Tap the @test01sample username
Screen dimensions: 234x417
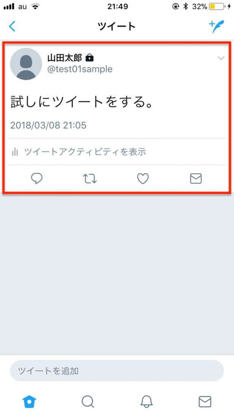80,69
